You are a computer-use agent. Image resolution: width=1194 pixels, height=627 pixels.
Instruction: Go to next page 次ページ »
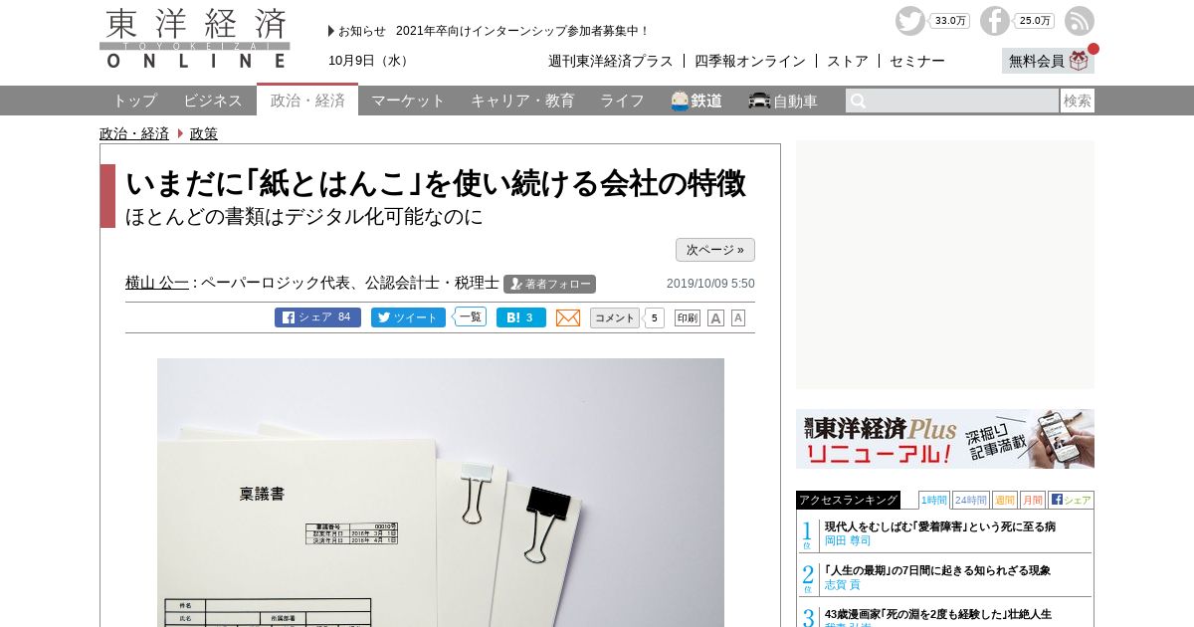715,250
